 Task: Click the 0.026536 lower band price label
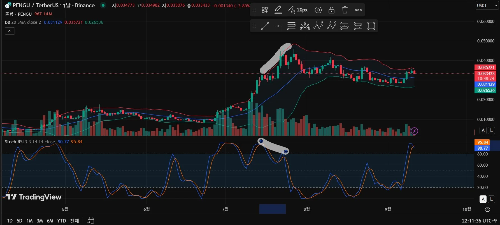coord(485,90)
